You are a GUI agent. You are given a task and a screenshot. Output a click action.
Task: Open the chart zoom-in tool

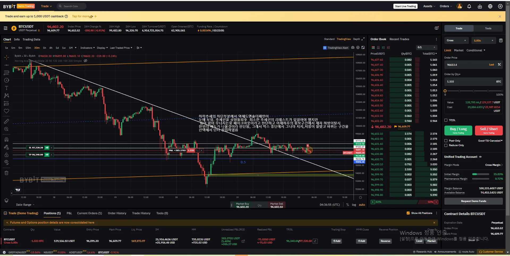(x=7, y=129)
